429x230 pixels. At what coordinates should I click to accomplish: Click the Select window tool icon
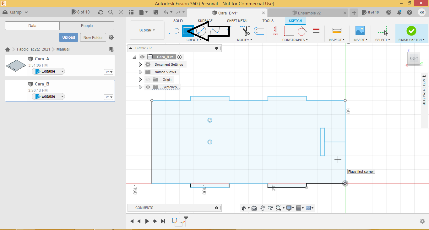383,31
